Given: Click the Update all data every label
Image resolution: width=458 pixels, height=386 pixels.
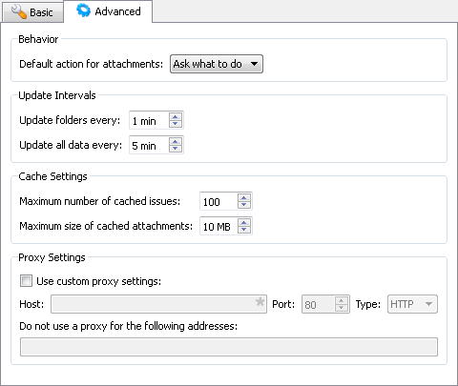Looking at the screenshot, I should click(x=71, y=145).
